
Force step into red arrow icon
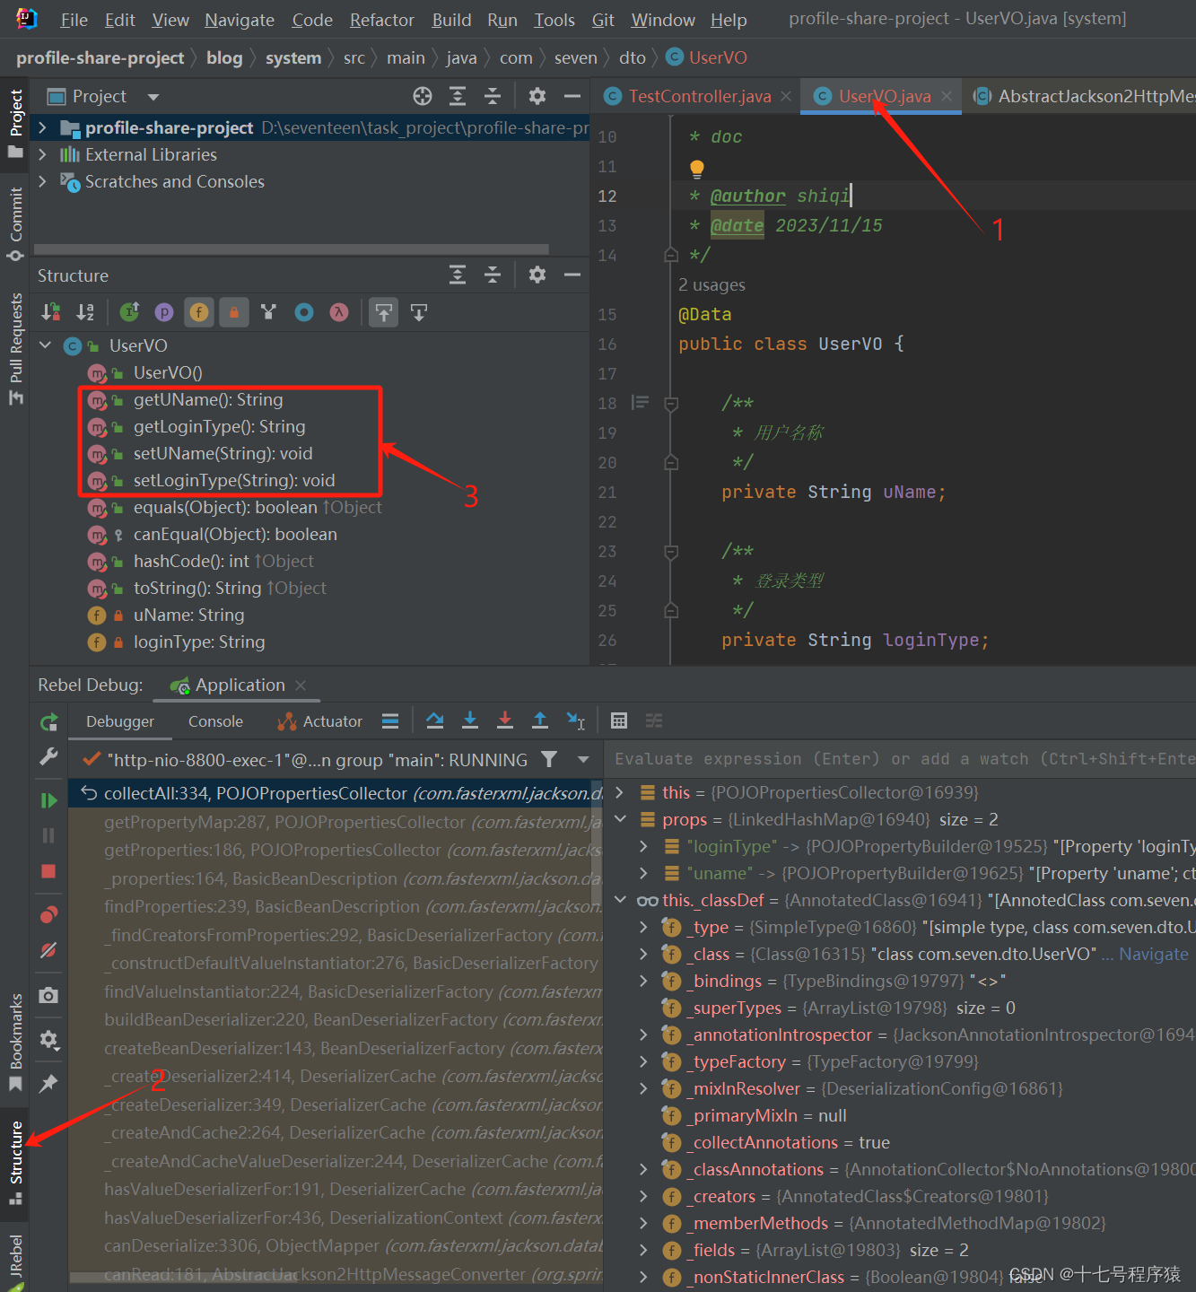[x=505, y=720]
